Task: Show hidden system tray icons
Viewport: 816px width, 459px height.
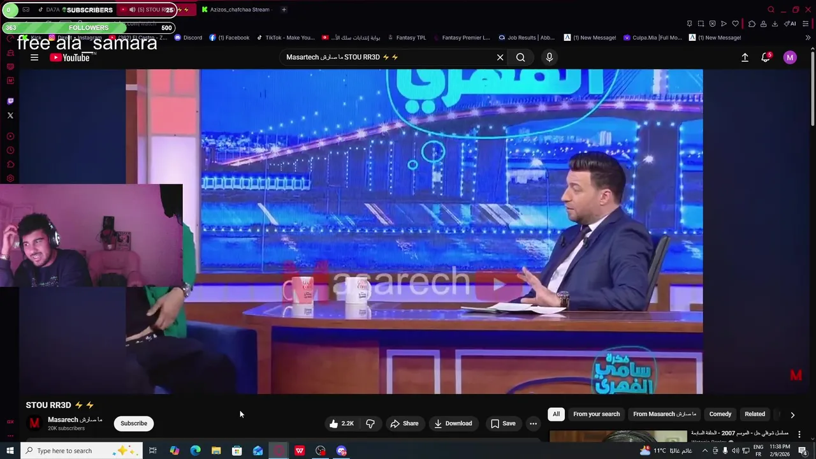Action: click(x=704, y=451)
